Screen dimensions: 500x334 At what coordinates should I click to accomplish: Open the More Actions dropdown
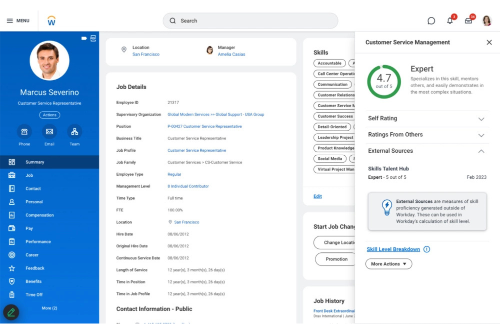click(x=388, y=264)
